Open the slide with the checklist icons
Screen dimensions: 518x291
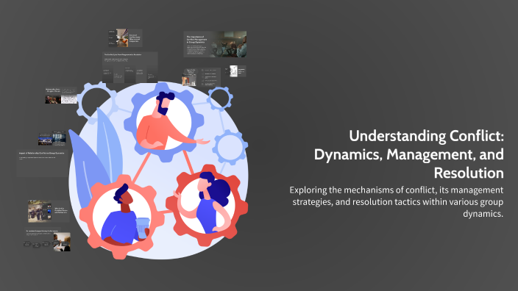click(x=201, y=77)
